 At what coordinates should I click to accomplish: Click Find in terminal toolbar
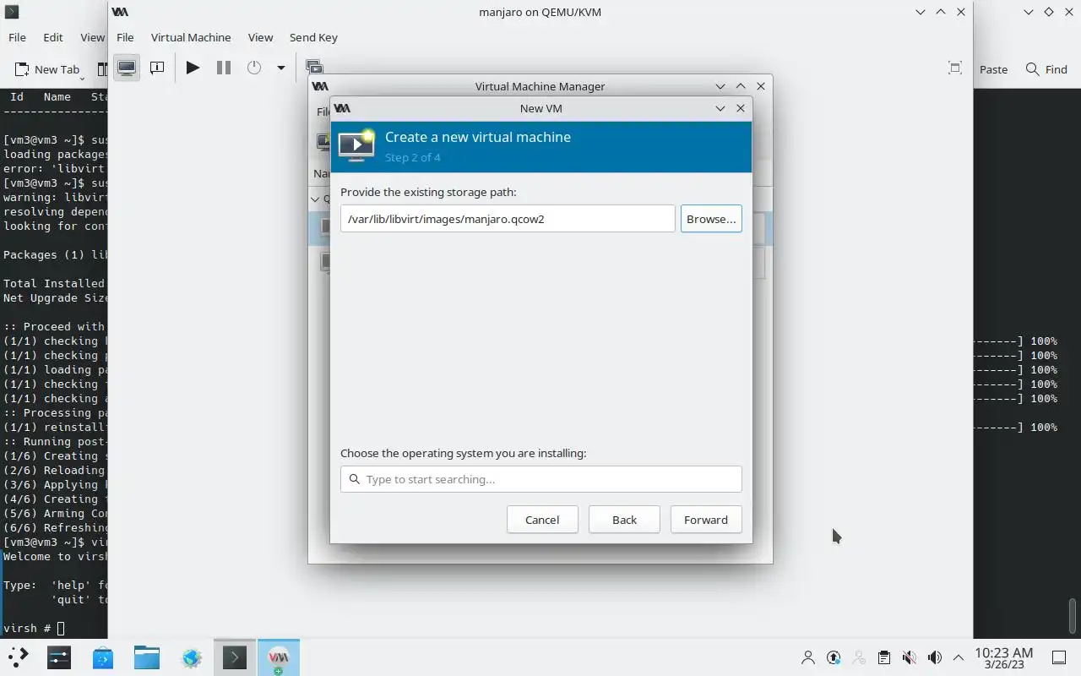tap(1046, 69)
